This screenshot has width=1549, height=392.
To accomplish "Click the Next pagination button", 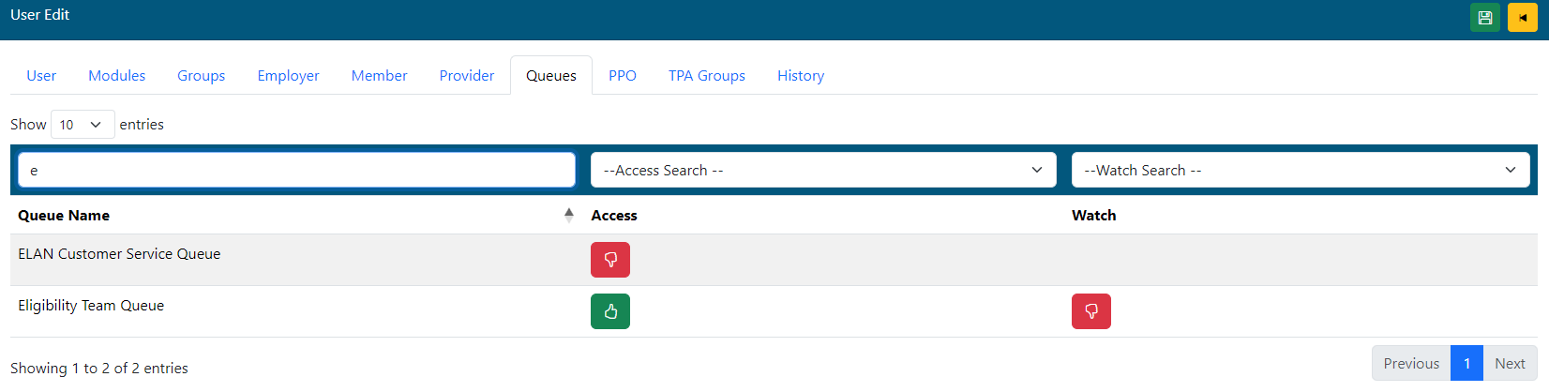I will [1509, 364].
